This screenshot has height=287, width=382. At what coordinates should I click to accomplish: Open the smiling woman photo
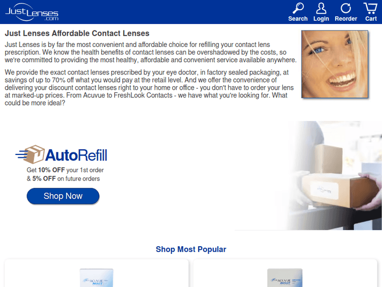tap(335, 64)
